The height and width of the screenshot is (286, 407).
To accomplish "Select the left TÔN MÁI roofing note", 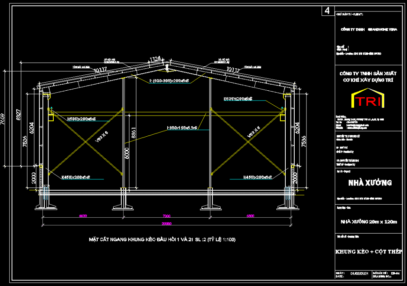I will pyautogui.click(x=81, y=67).
